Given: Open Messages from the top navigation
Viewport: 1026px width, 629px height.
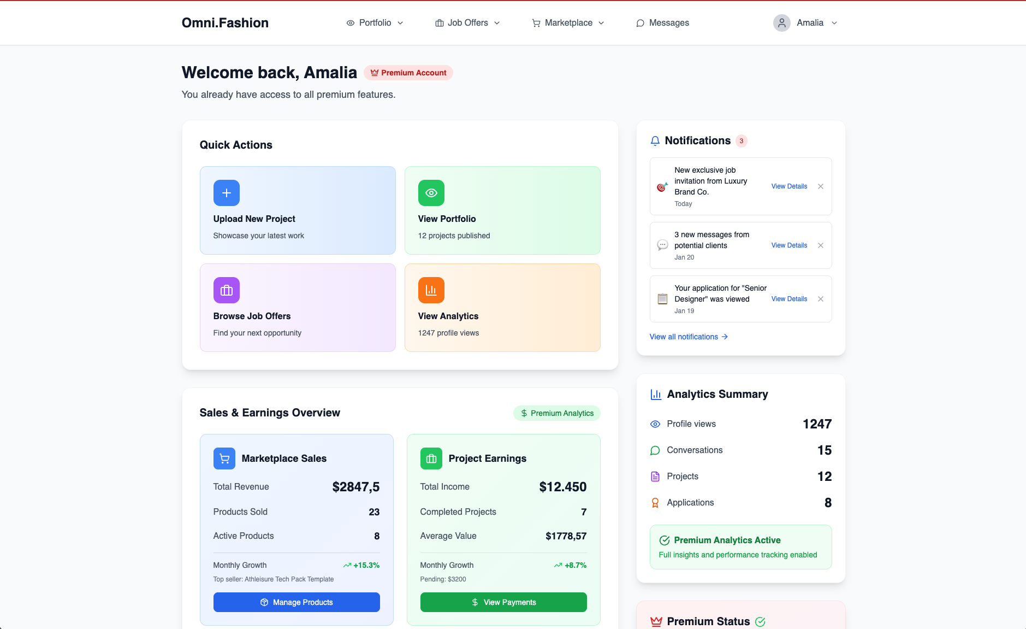Looking at the screenshot, I should 663,23.
